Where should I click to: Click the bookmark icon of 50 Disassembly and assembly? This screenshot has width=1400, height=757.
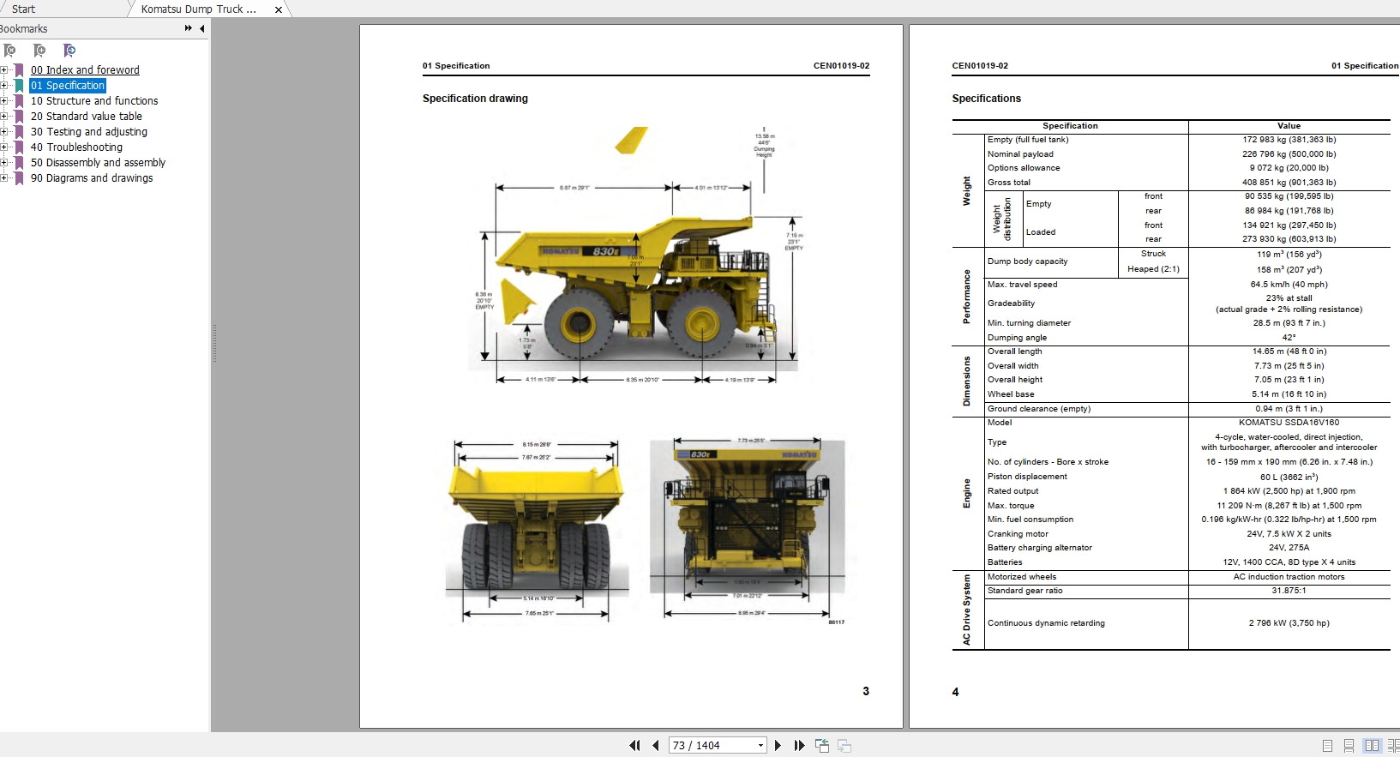(x=20, y=163)
